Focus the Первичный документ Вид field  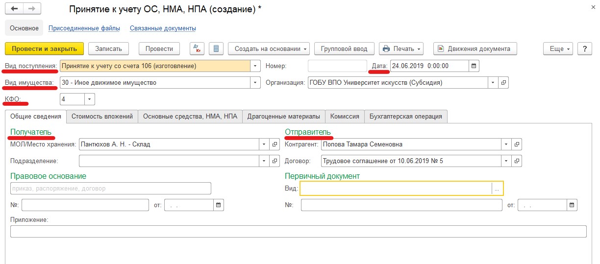[396, 189]
